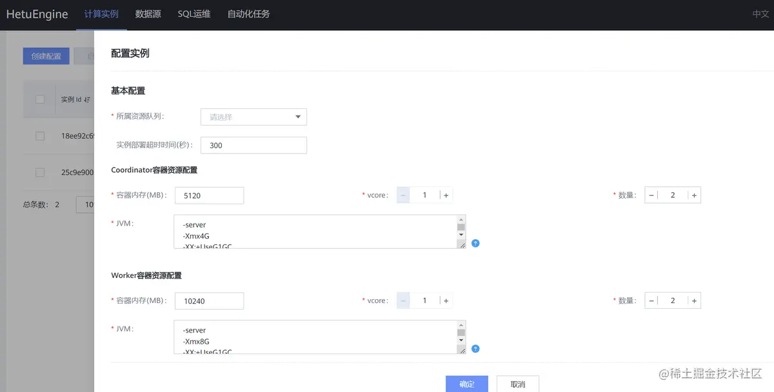Click the 总条数: 2 text
Viewport: 774px width, 392px height.
(x=41, y=204)
